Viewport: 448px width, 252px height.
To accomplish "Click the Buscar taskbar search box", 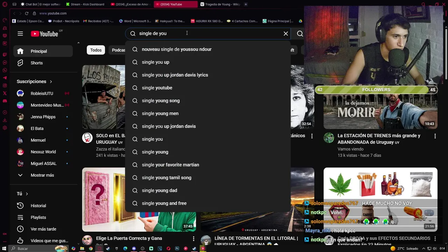I will (x=39, y=248).
